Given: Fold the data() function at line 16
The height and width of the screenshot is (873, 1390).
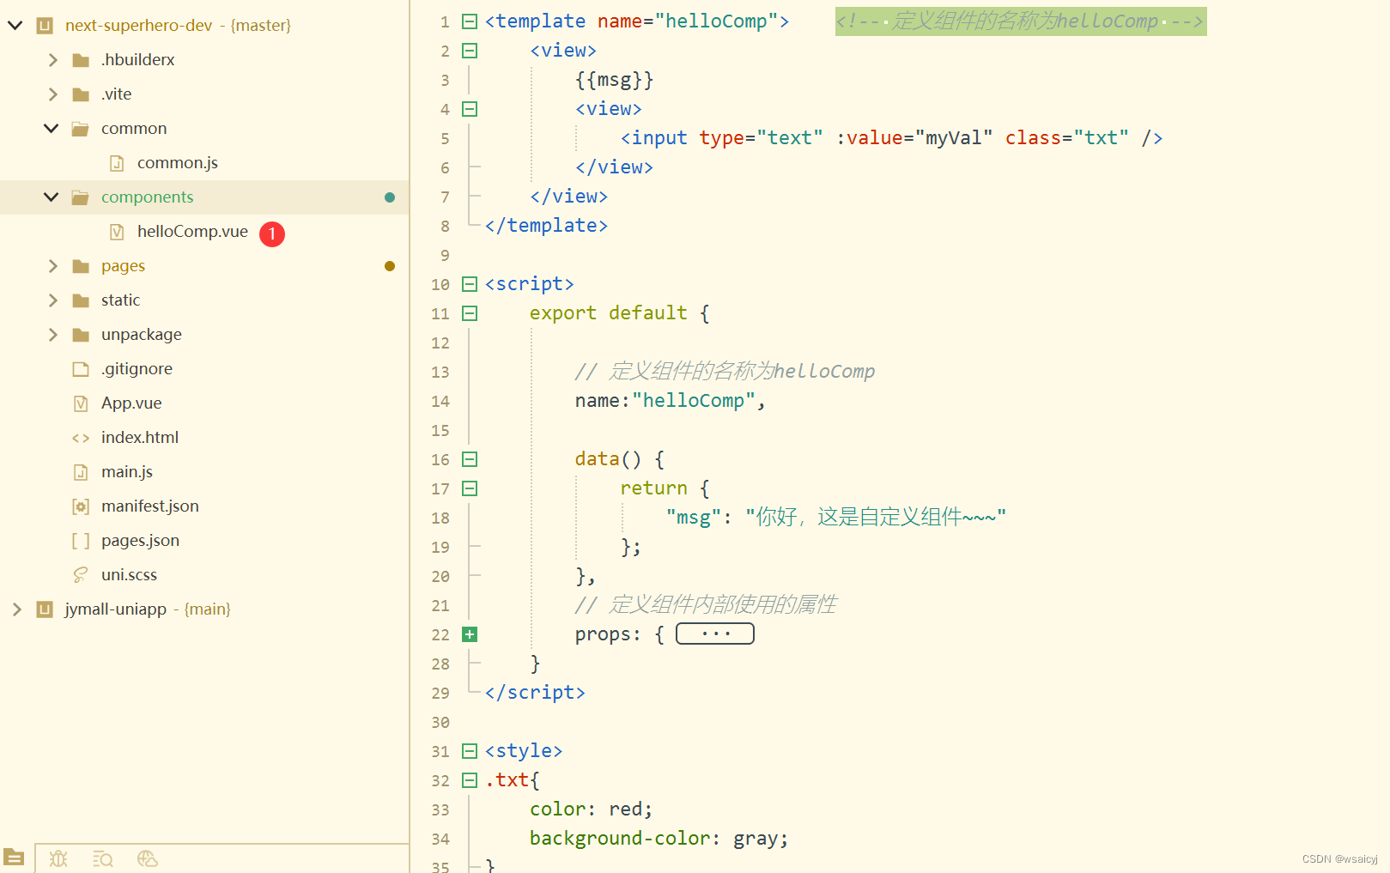Looking at the screenshot, I should pos(470,459).
